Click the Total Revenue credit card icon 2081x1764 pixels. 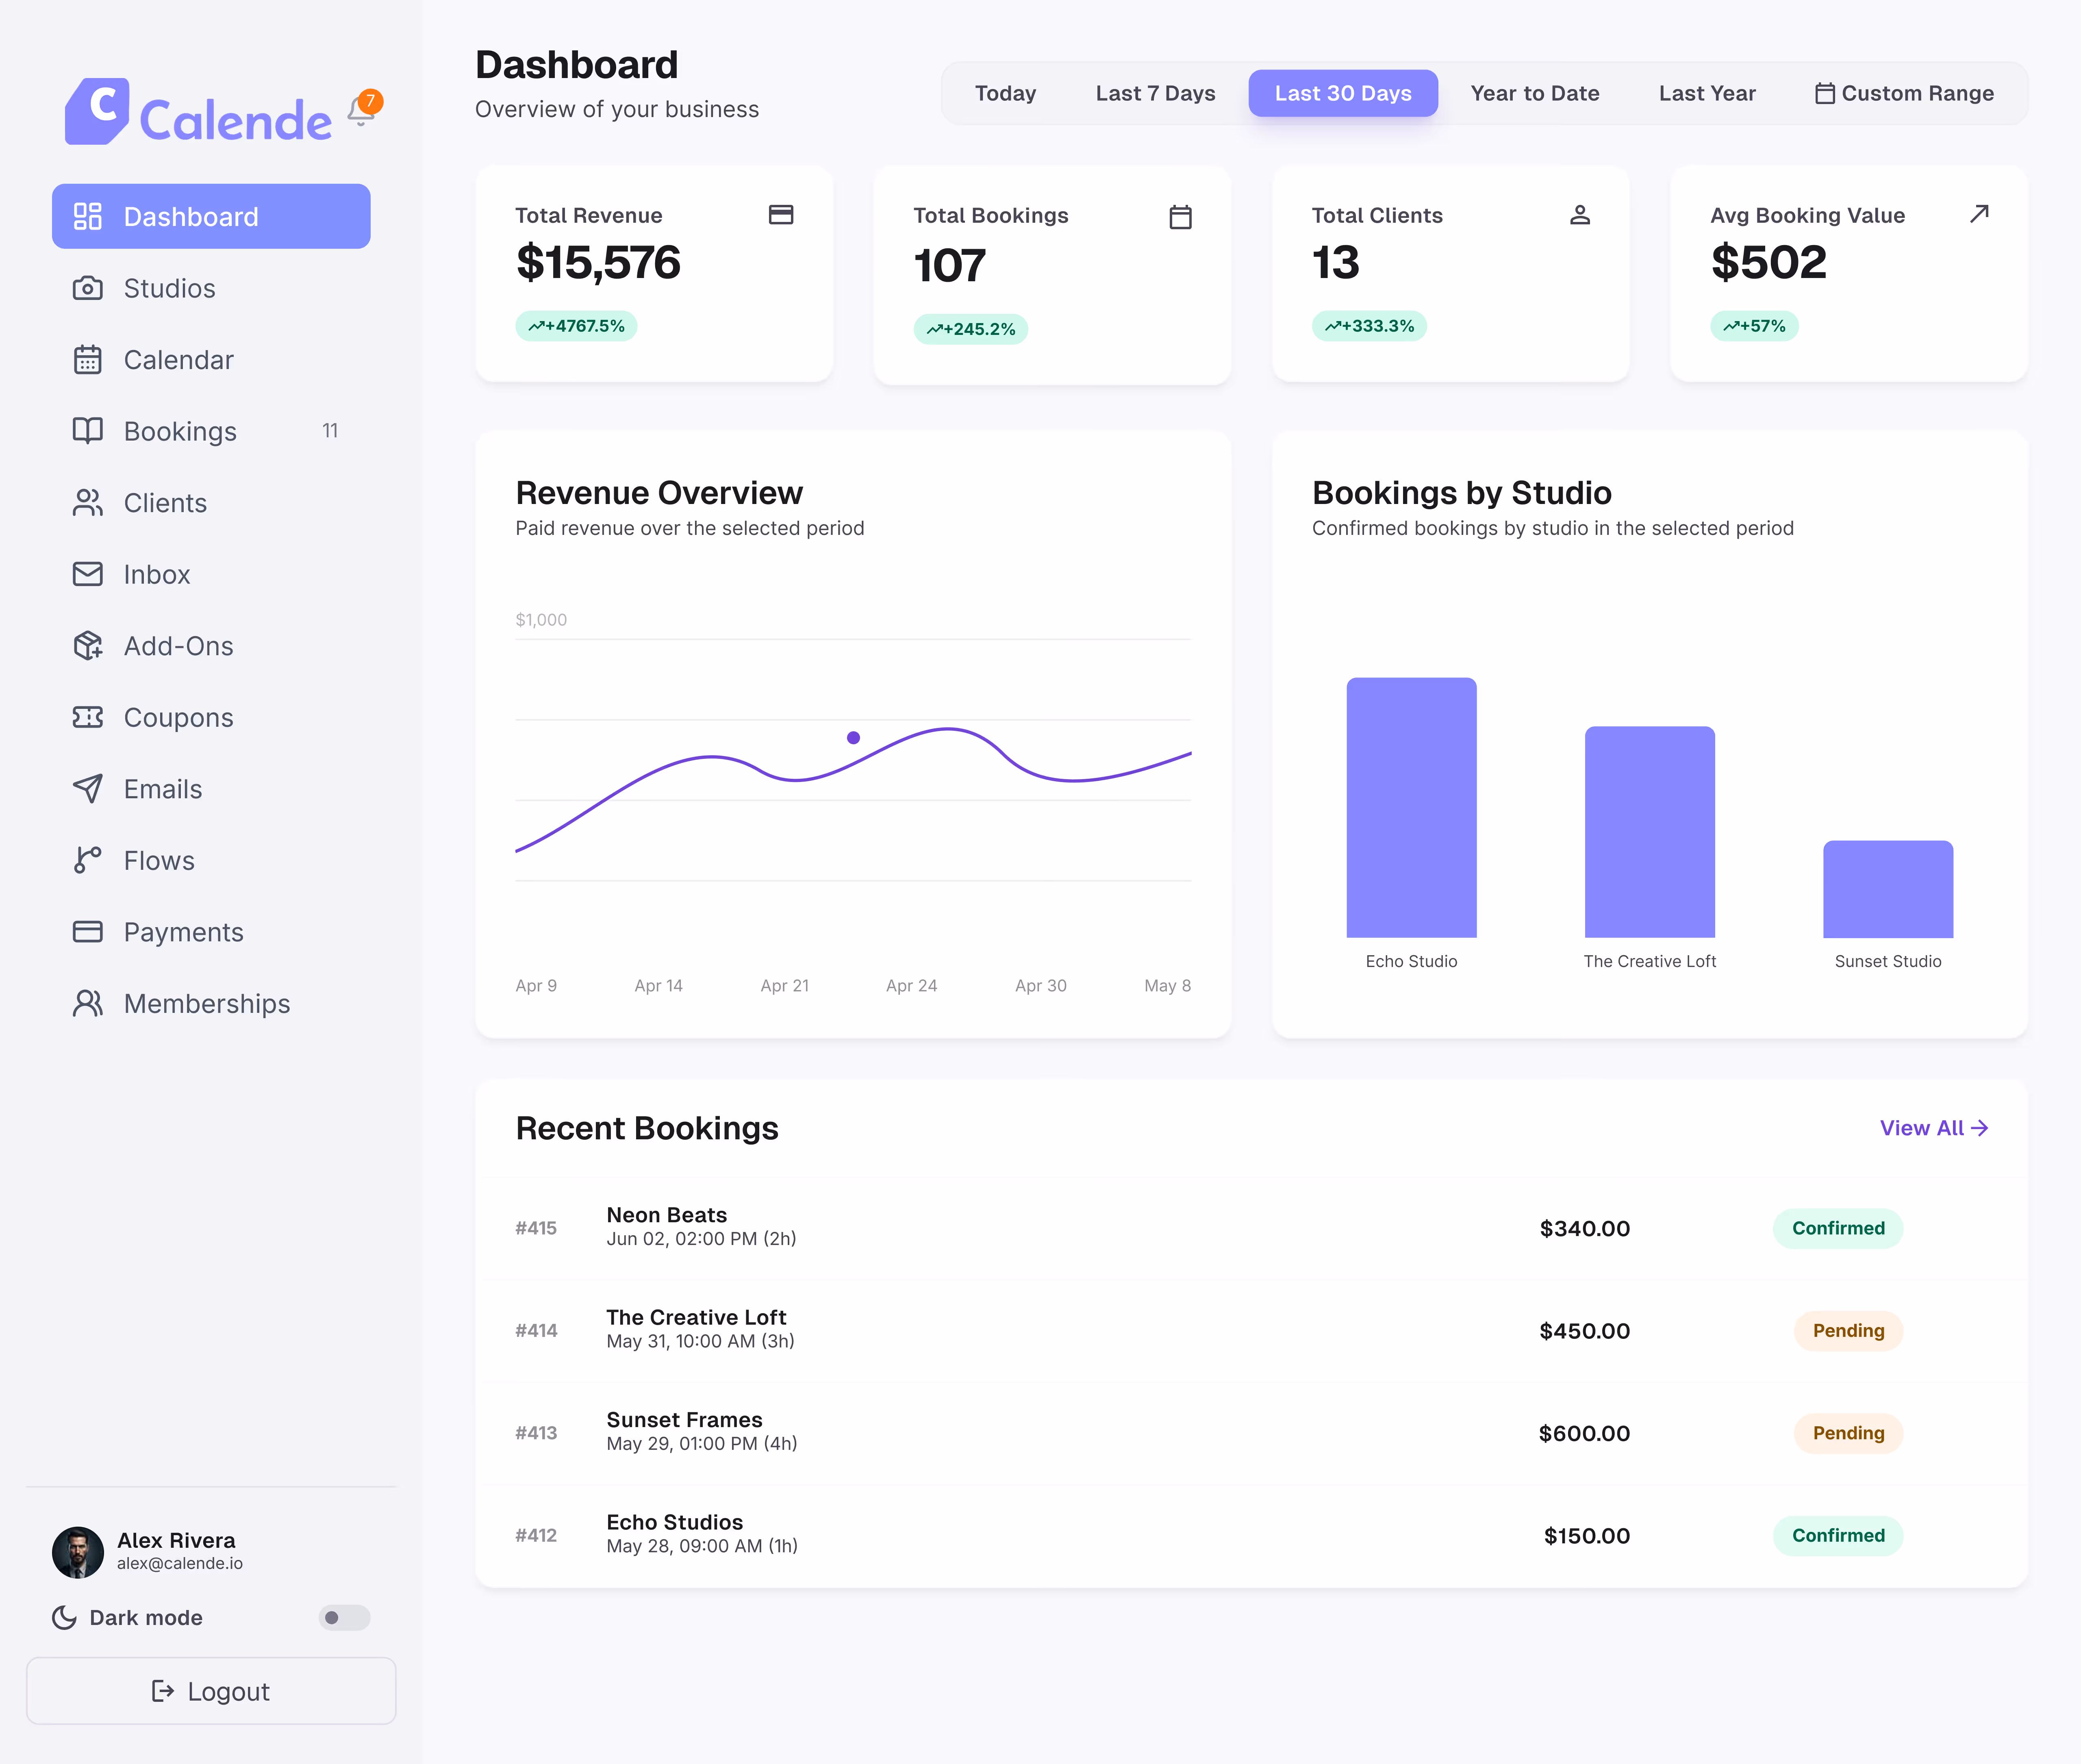781,215
